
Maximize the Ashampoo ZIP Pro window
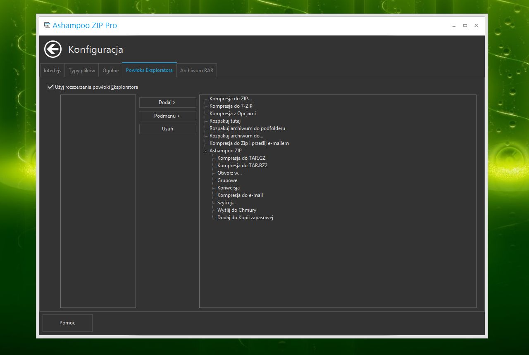pos(465,26)
